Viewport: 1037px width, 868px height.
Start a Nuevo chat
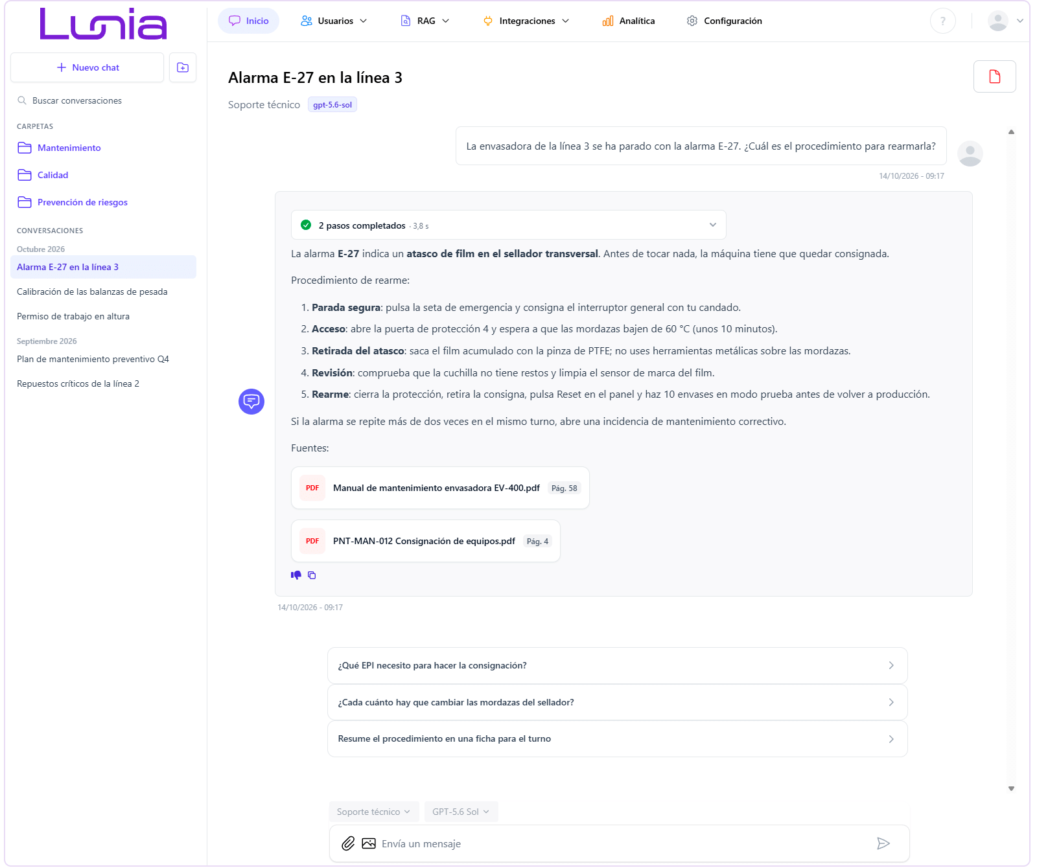[x=87, y=67]
